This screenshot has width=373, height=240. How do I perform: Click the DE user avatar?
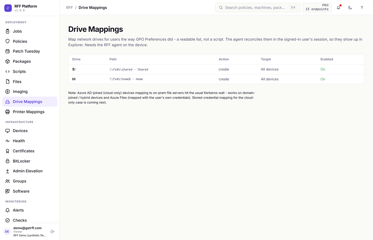click(7, 231)
